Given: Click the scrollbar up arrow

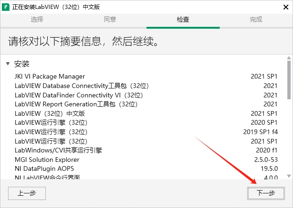Looking at the screenshot, I should click(x=289, y=58).
